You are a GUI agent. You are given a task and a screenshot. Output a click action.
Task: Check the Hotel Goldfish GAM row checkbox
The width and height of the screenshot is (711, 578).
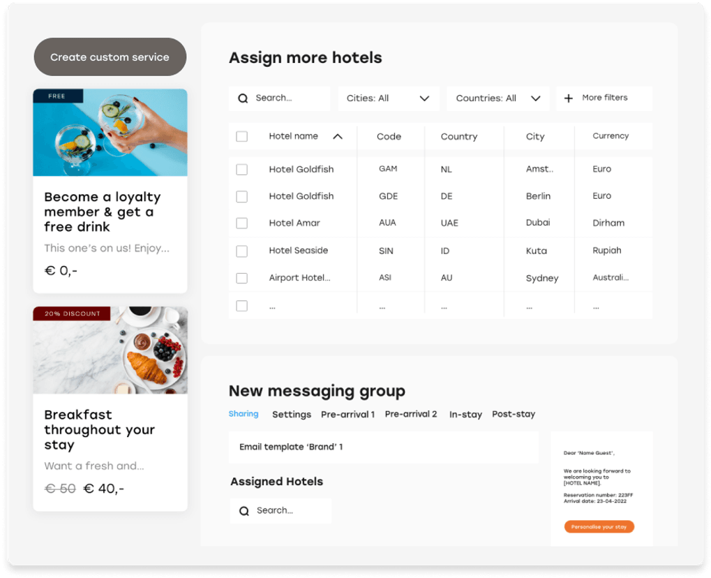coord(241,170)
